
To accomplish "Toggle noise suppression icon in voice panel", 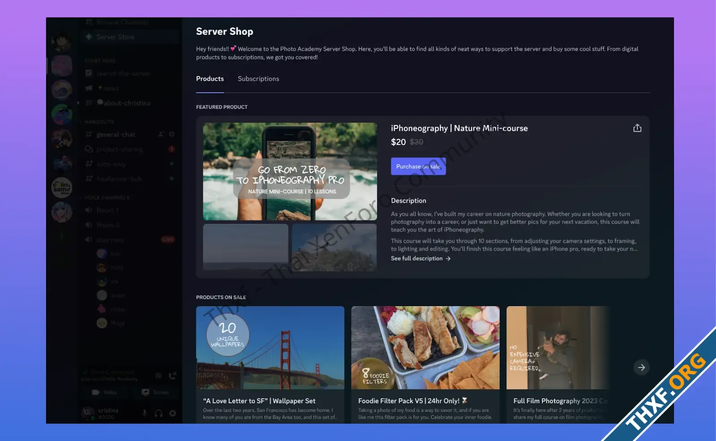I will [x=158, y=376].
